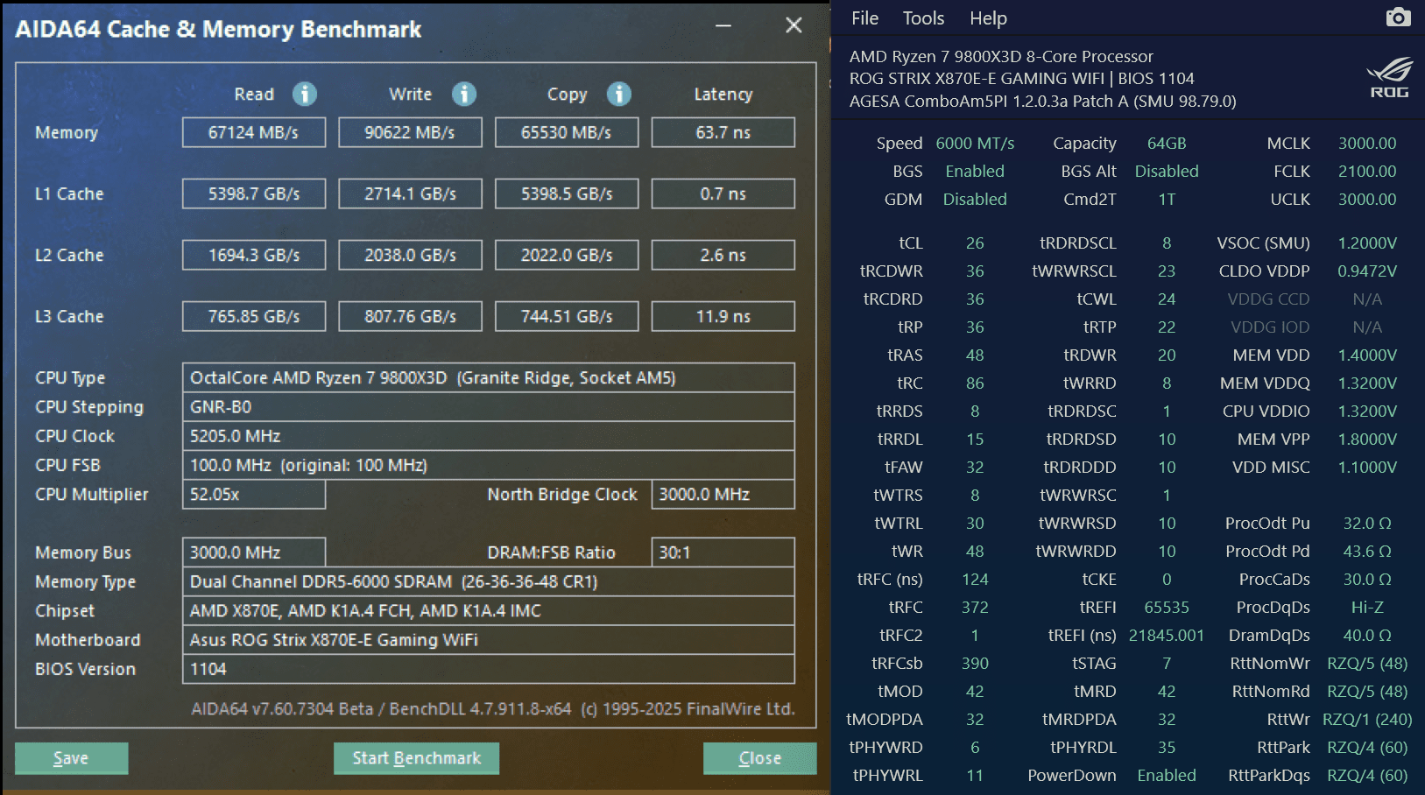Image resolution: width=1425 pixels, height=795 pixels.
Task: Click the BIOS Version field 1104
Action: coord(489,669)
